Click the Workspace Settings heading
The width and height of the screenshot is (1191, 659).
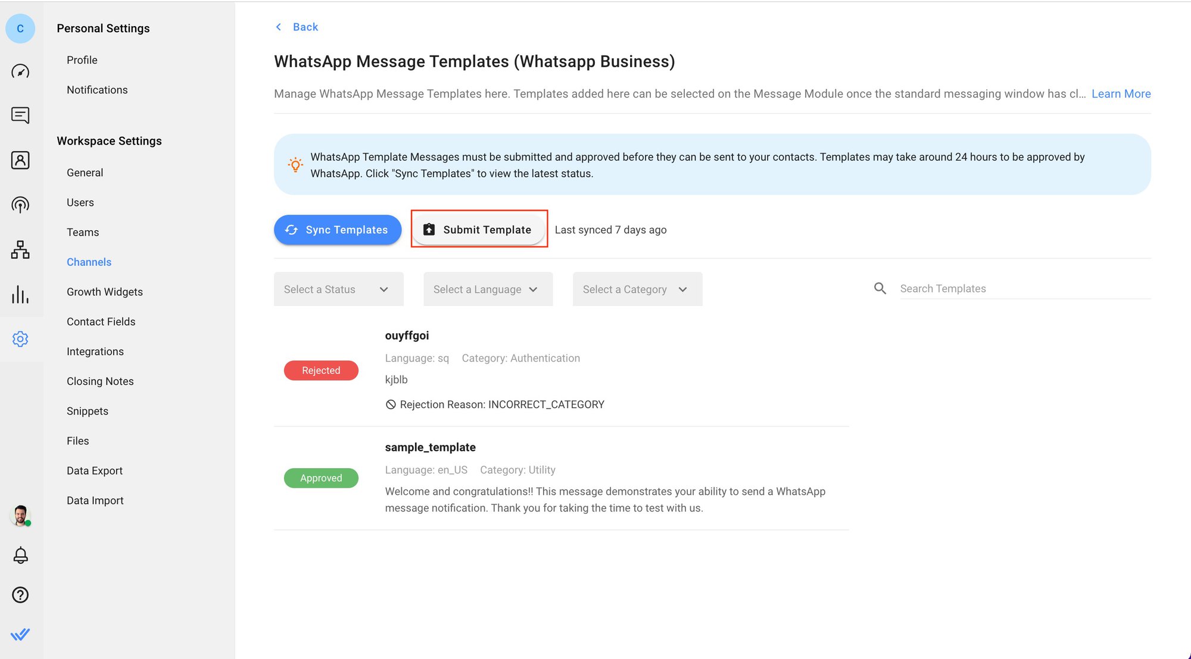coord(109,141)
